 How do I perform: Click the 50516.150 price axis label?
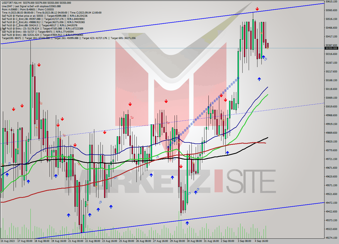[x=331, y=19]
